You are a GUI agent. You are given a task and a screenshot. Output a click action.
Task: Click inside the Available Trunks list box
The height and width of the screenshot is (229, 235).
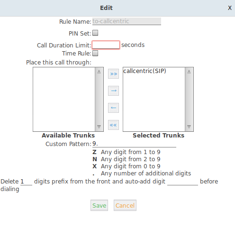pyautogui.click(x=64, y=99)
